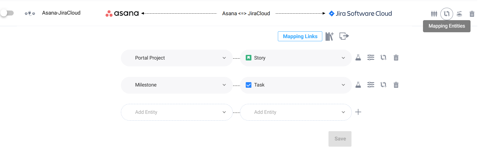Click the Mapping Entities circular icon
The height and width of the screenshot is (151, 487).
(447, 14)
